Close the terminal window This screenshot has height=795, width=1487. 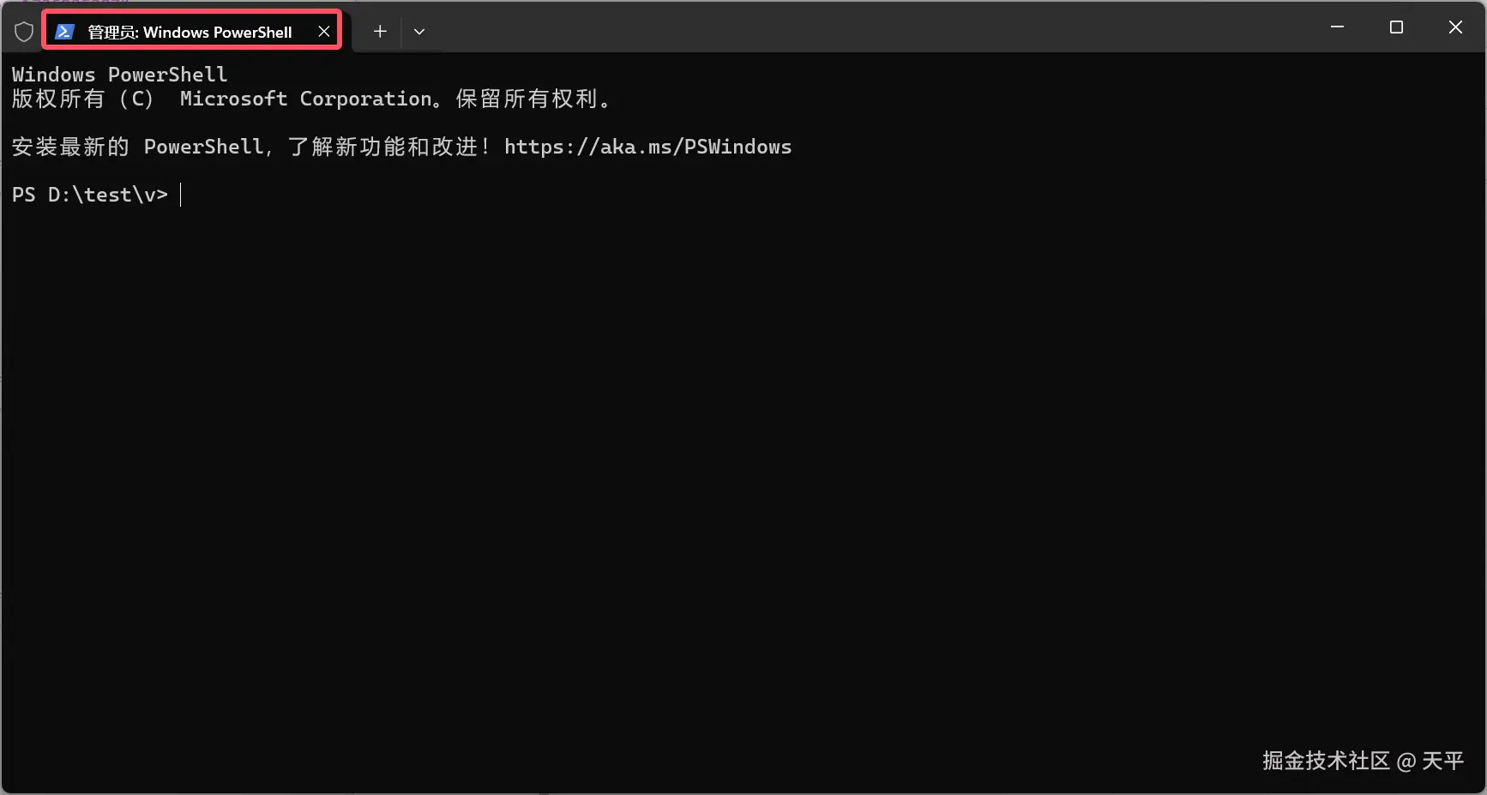1455,27
